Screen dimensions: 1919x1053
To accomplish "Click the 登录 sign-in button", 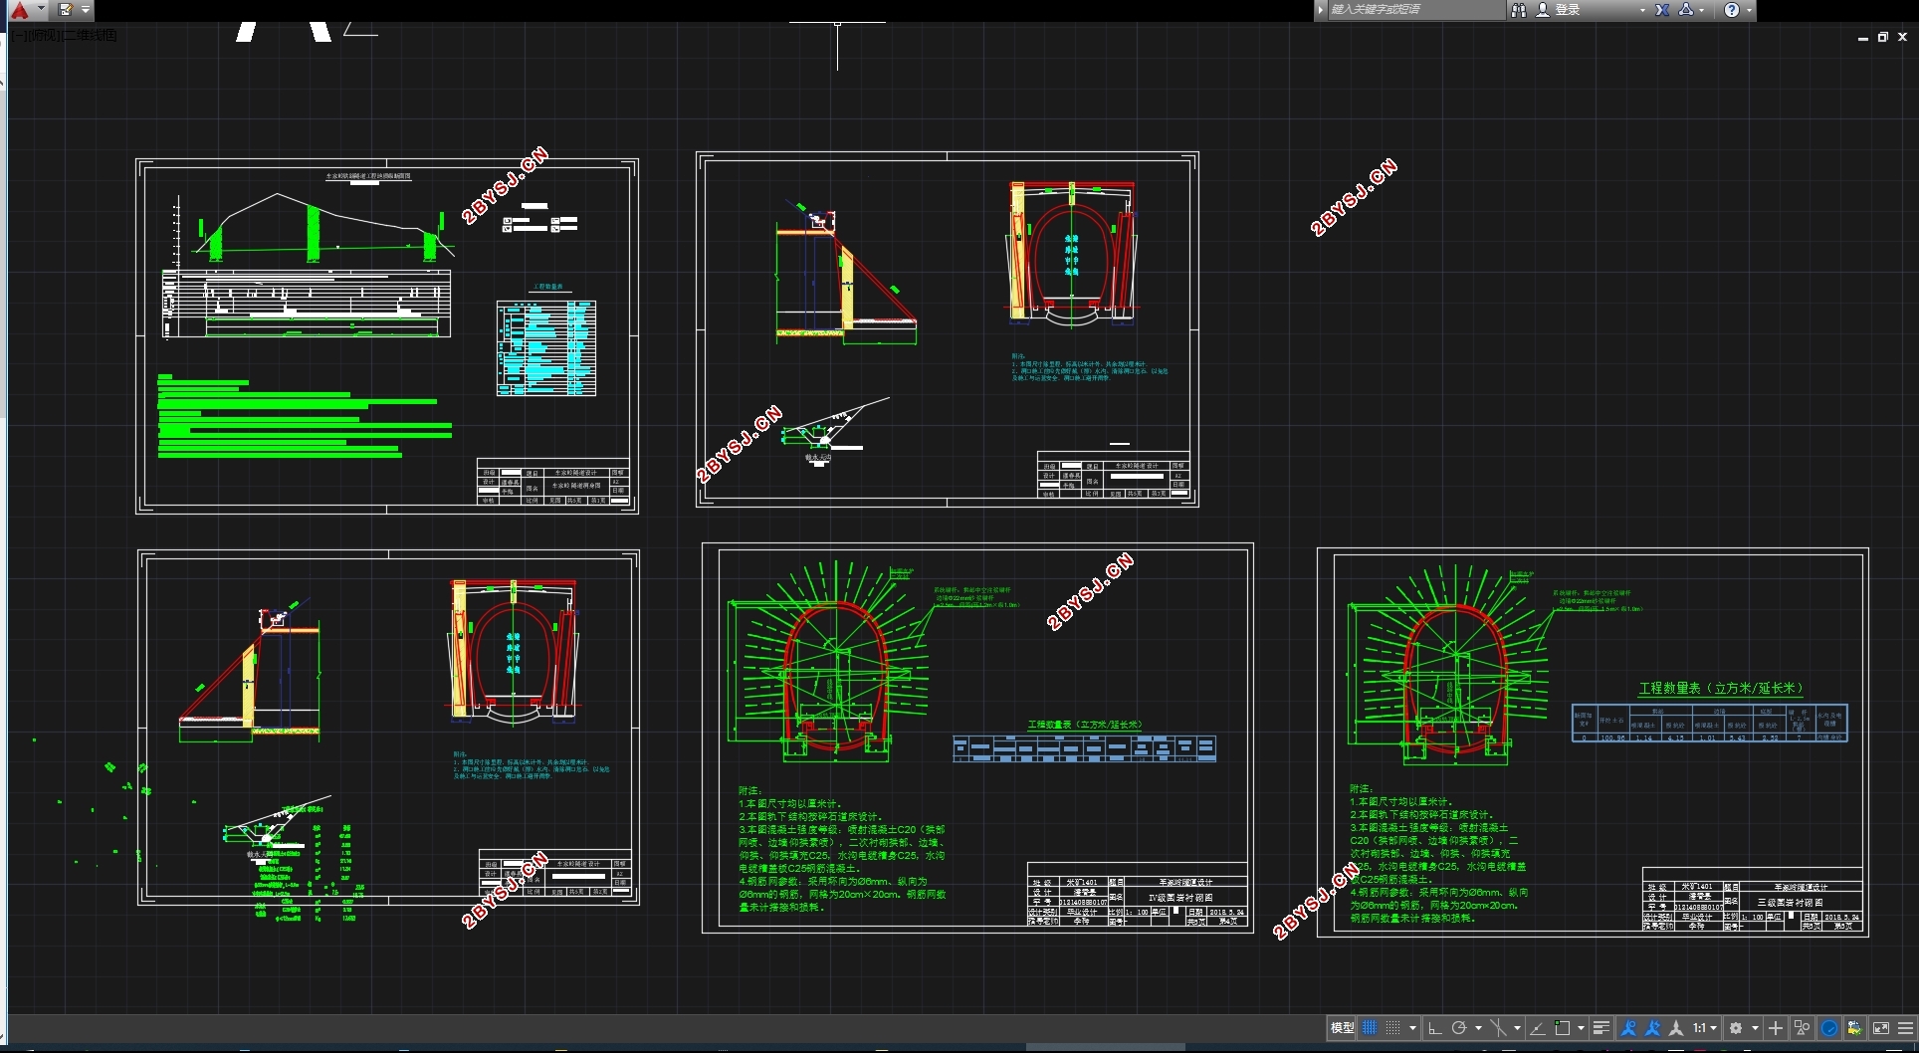I will click(1568, 10).
